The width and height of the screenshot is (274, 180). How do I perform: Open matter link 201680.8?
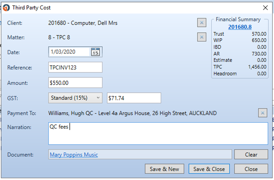240,27
